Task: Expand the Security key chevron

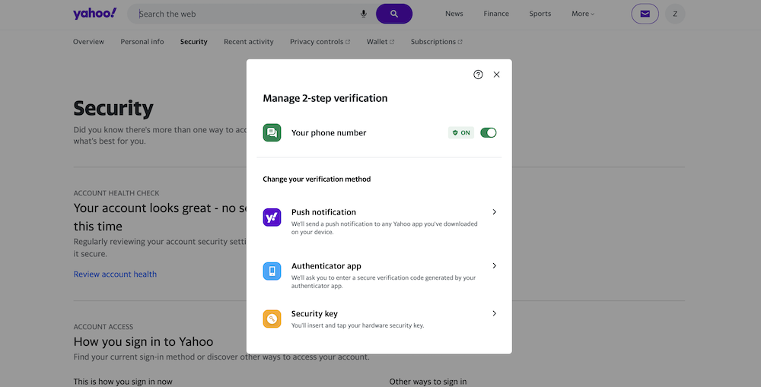Action: (494, 313)
